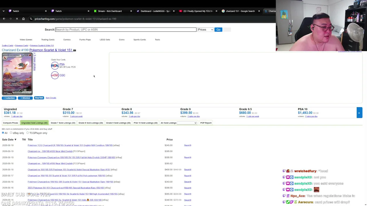
Task: Switch to Compare Prices tab
Action: coord(10,123)
